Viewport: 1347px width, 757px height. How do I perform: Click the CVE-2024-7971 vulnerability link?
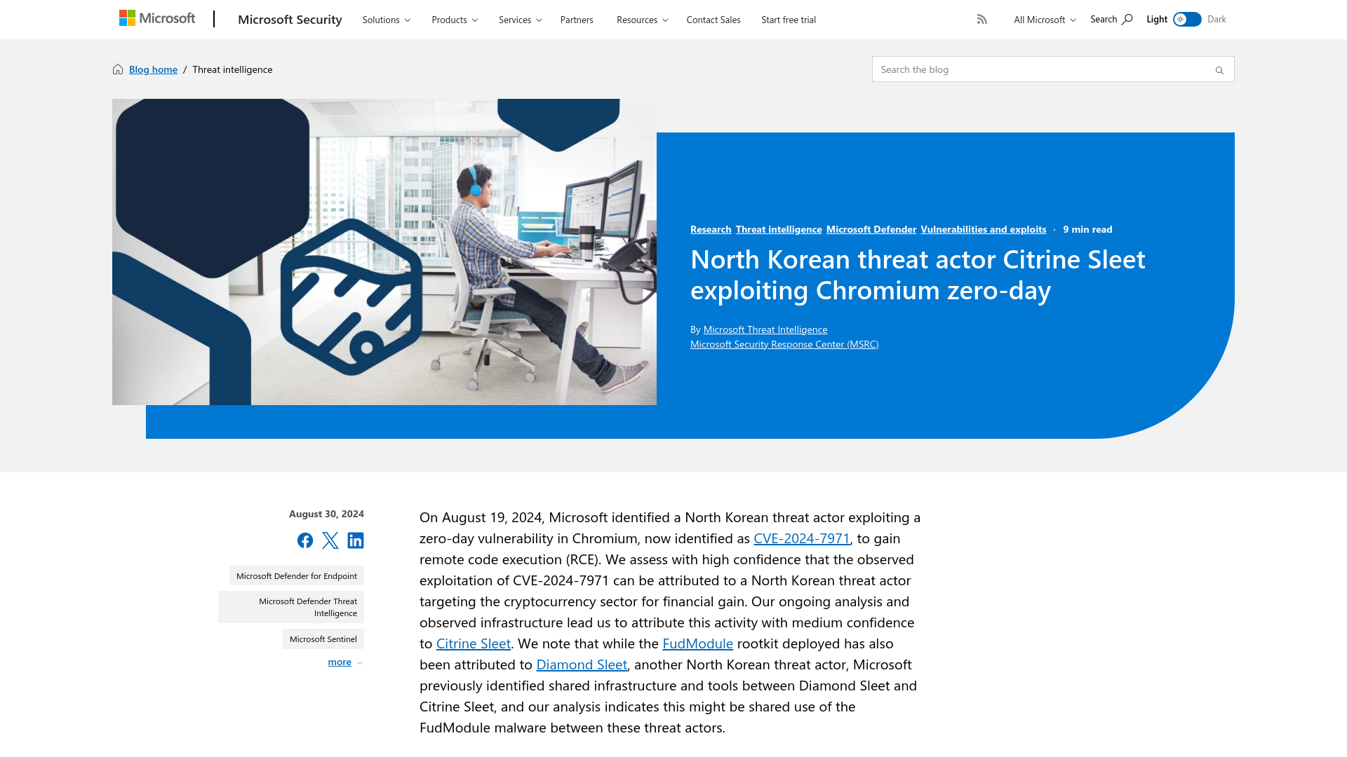coord(802,537)
